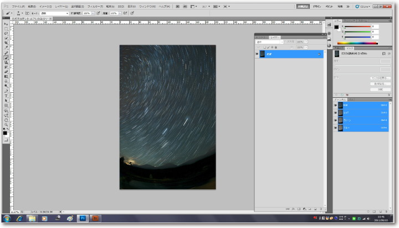Toggle visibility of the RGB channel

pos(335,104)
